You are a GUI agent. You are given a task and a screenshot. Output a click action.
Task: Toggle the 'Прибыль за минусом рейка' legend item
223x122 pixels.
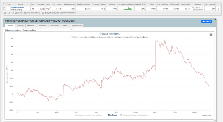tap(86, 115)
